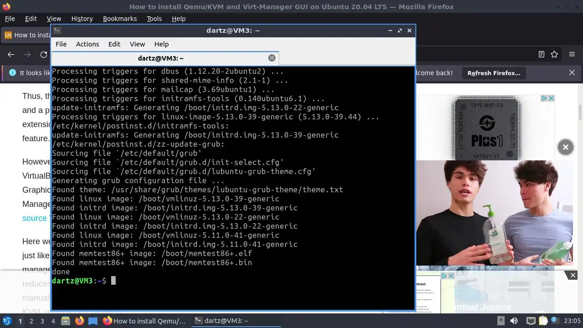
Task: Open the terminal File menu
Action: tap(61, 44)
